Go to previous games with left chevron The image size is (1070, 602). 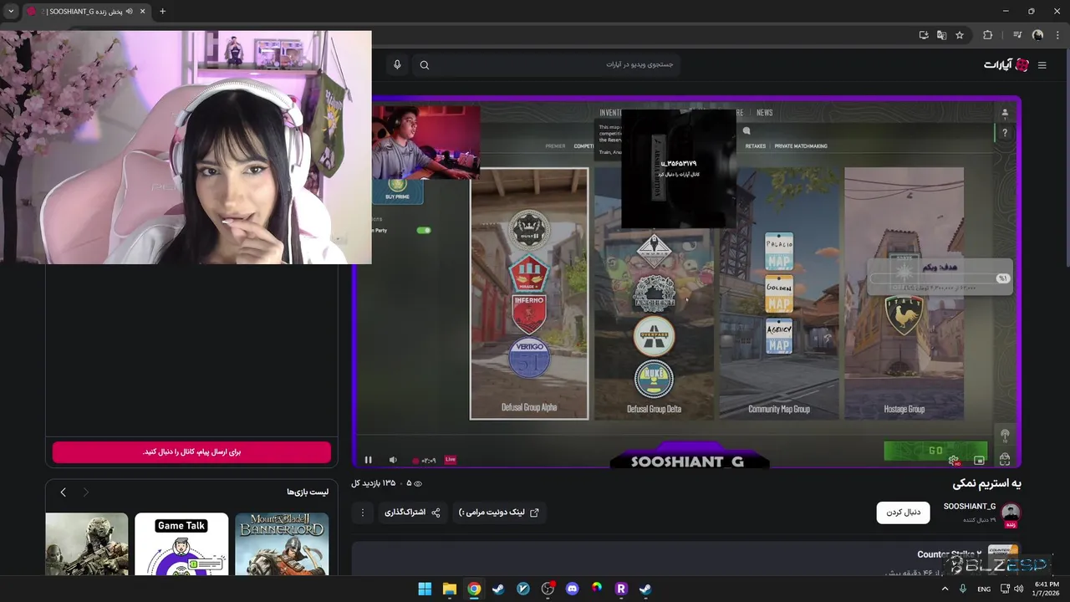[x=63, y=492]
